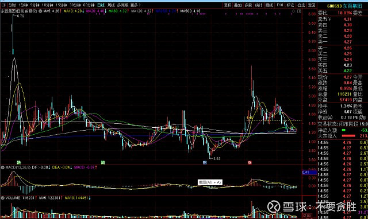Open the MA indicator settings circle icon

point(40,11)
